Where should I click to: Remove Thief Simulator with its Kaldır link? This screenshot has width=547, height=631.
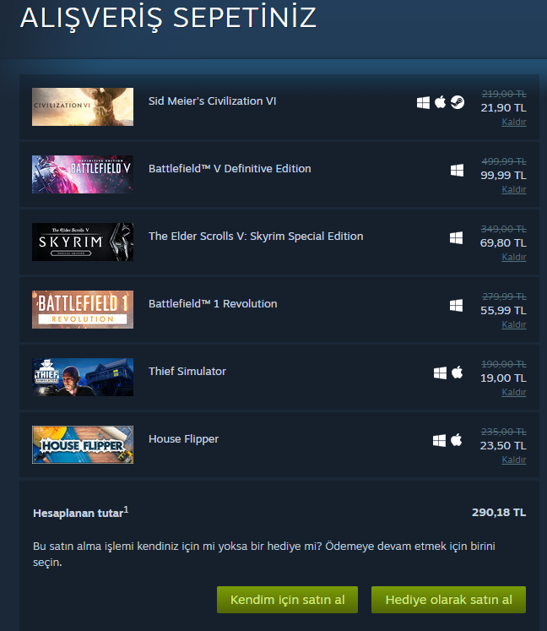pos(514,392)
